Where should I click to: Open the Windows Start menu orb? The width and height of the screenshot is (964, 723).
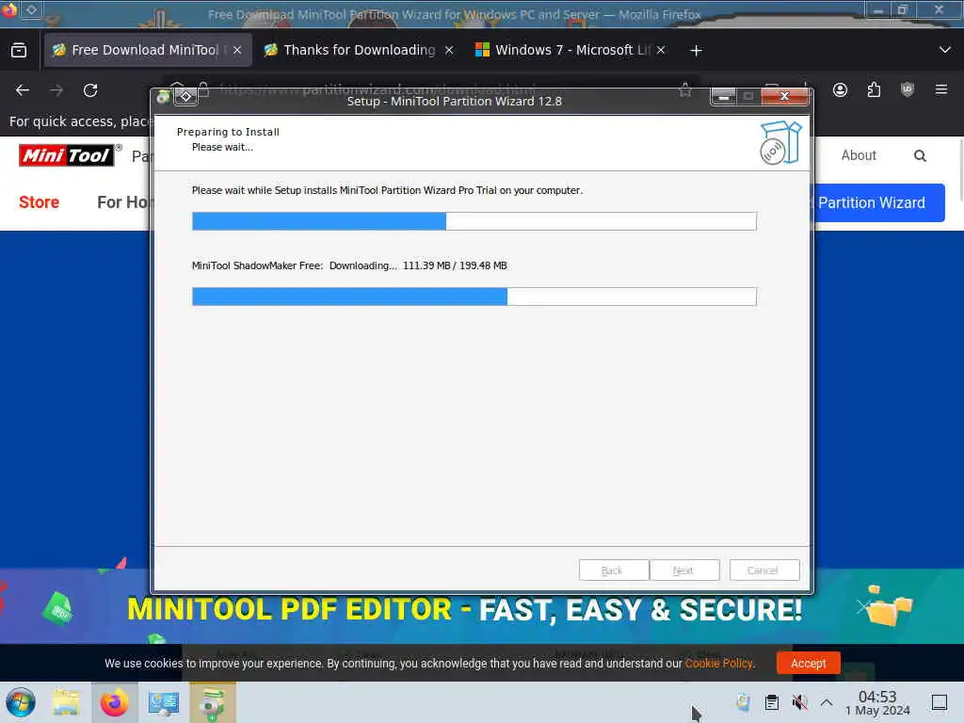click(21, 702)
